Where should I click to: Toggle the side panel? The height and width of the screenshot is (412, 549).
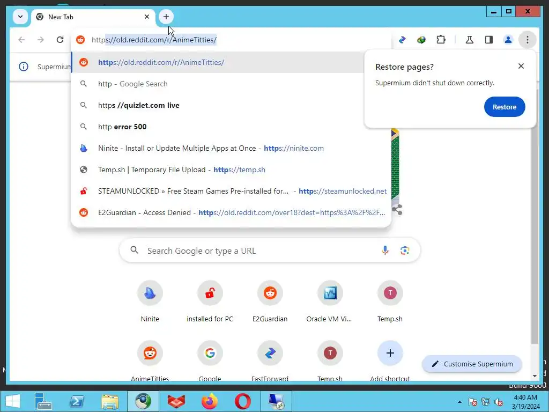pyautogui.click(x=489, y=40)
